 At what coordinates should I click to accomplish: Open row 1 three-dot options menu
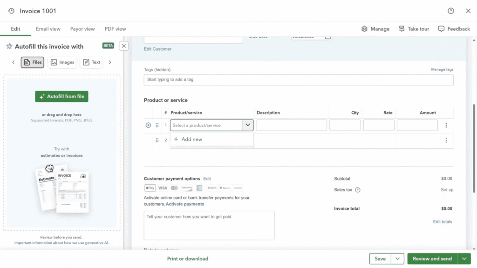pyautogui.click(x=446, y=125)
